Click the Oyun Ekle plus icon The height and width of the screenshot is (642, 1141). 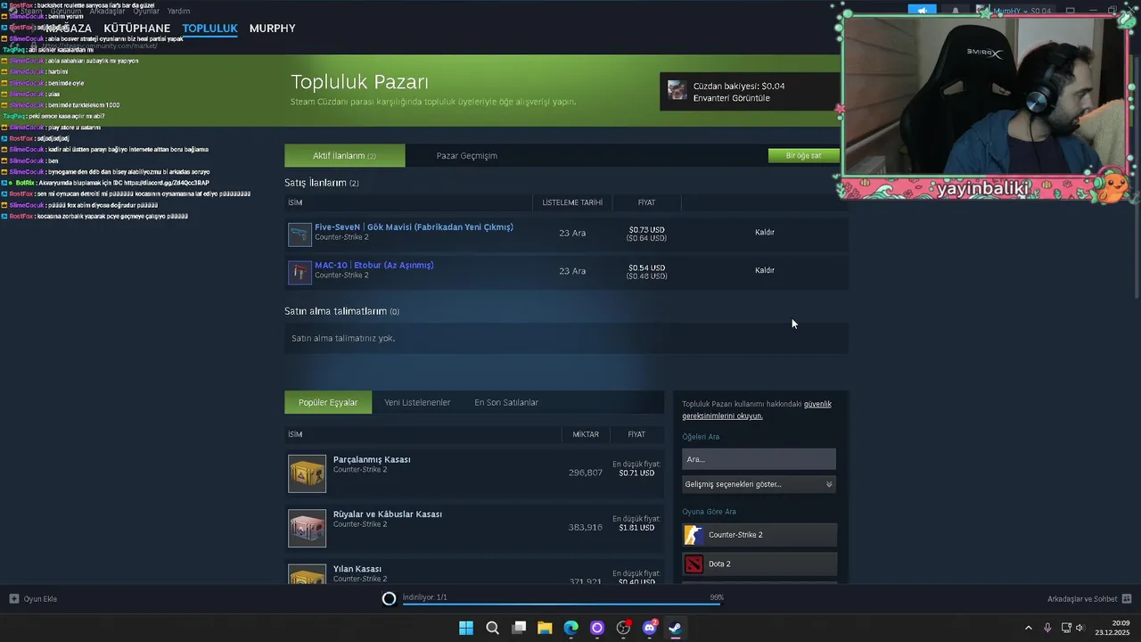tap(13, 599)
